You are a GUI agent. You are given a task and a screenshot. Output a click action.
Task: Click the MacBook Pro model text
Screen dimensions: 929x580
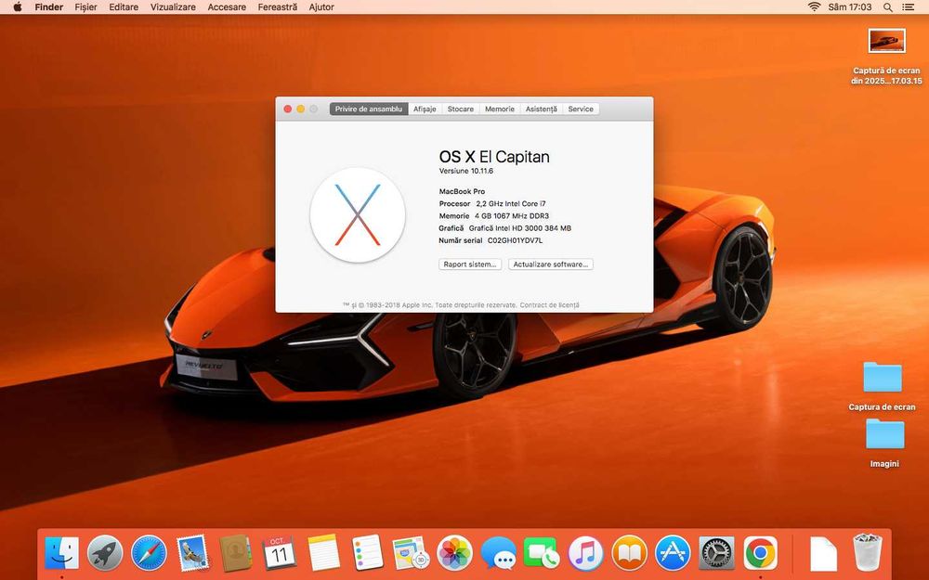click(x=462, y=191)
